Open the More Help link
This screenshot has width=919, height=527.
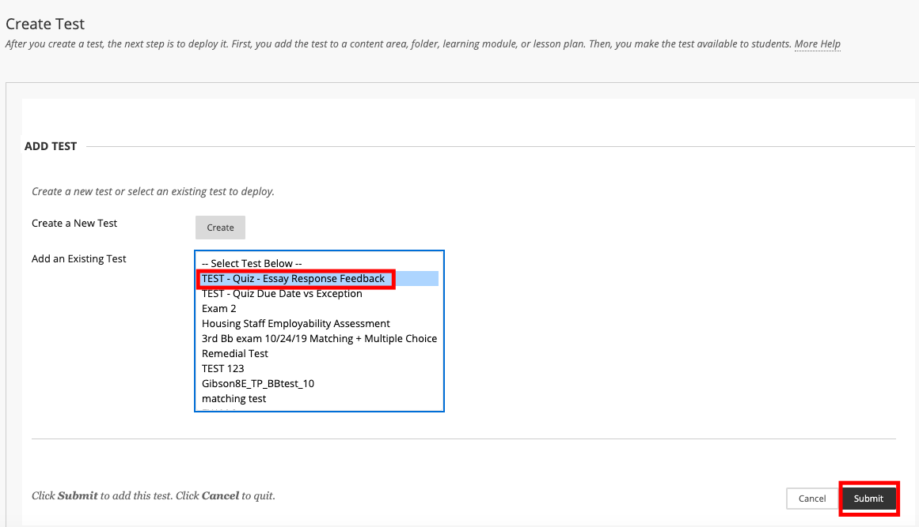pyautogui.click(x=817, y=44)
